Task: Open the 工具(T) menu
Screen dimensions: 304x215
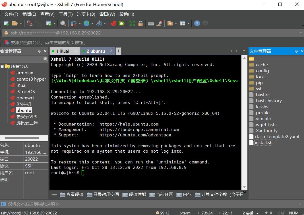Action: pyautogui.click(x=66, y=14)
